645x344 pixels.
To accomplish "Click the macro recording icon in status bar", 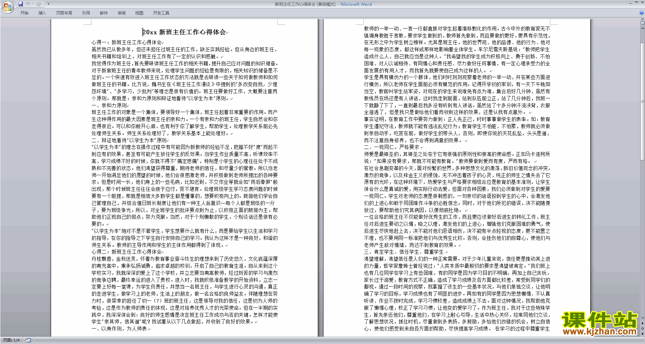I will 29,340.
